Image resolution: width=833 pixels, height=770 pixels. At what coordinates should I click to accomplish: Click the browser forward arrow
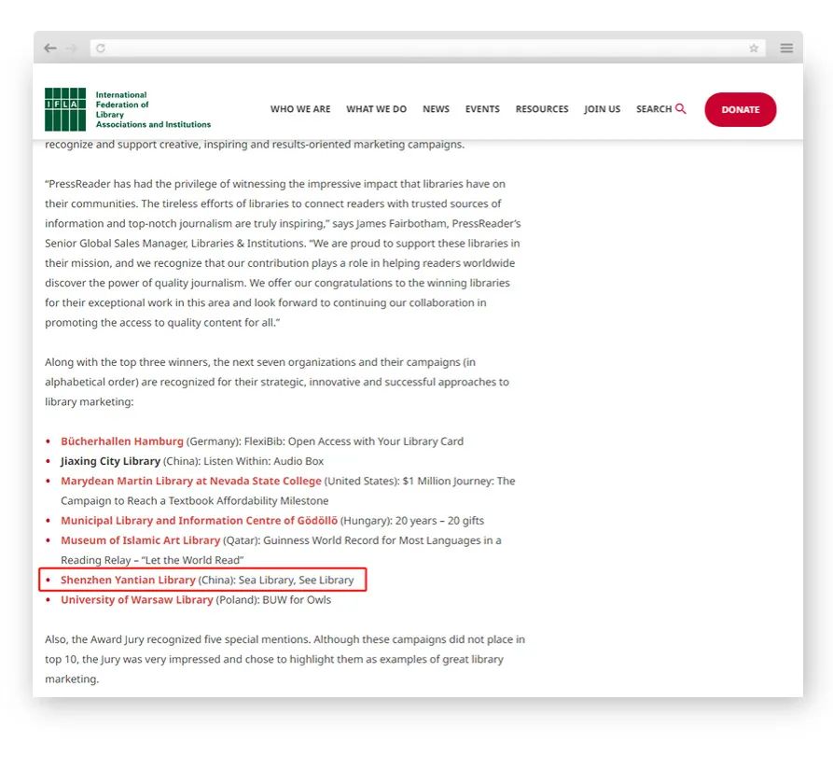[x=71, y=49]
